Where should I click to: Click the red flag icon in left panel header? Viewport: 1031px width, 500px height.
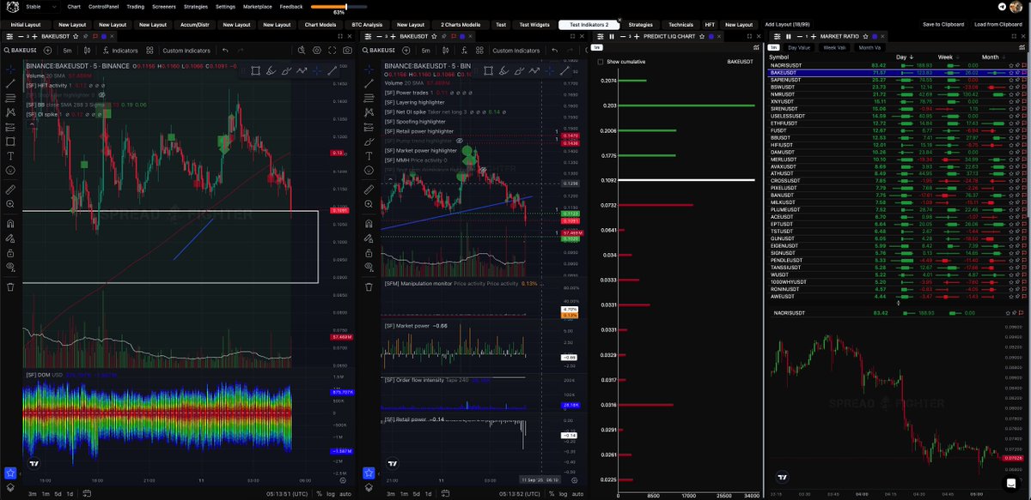[94, 37]
